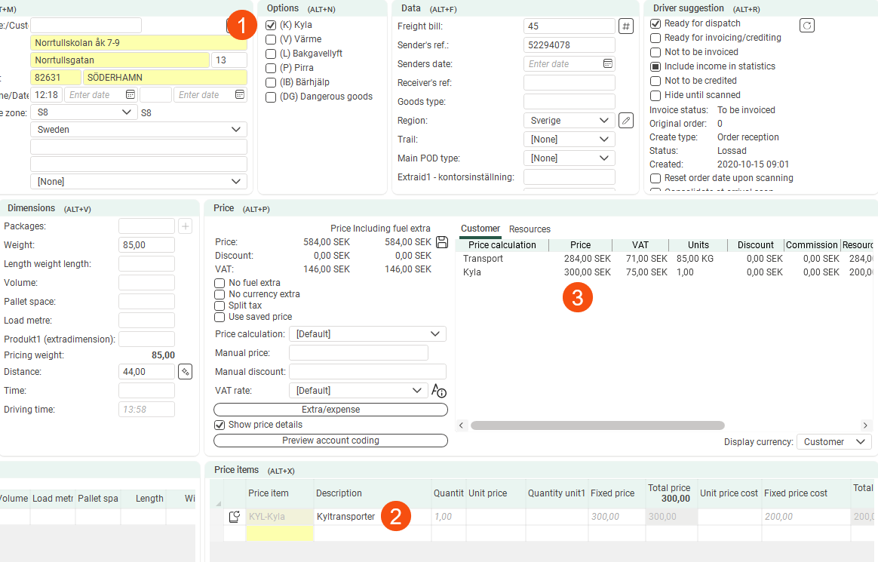Click the Extra/expense button

[x=330, y=410]
